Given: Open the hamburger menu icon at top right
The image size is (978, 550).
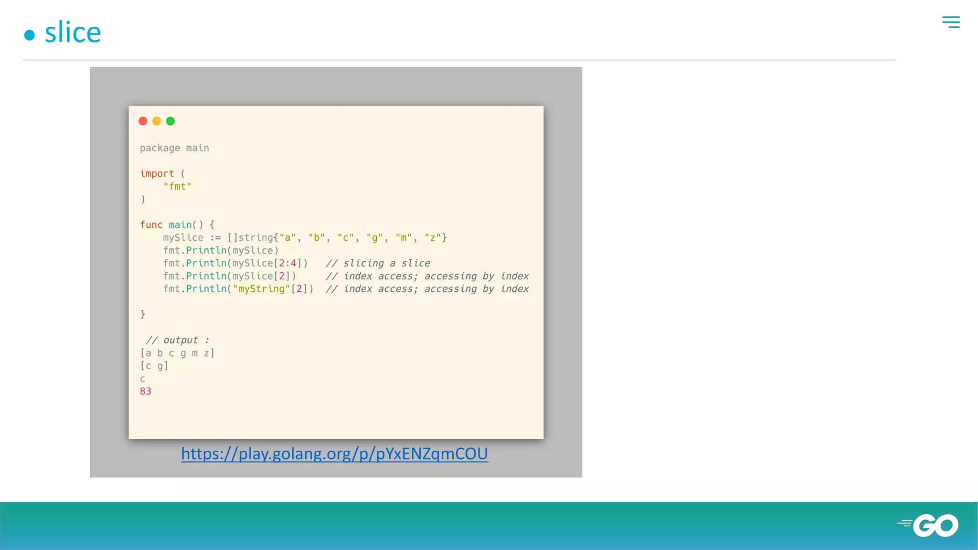Looking at the screenshot, I should point(951,22).
